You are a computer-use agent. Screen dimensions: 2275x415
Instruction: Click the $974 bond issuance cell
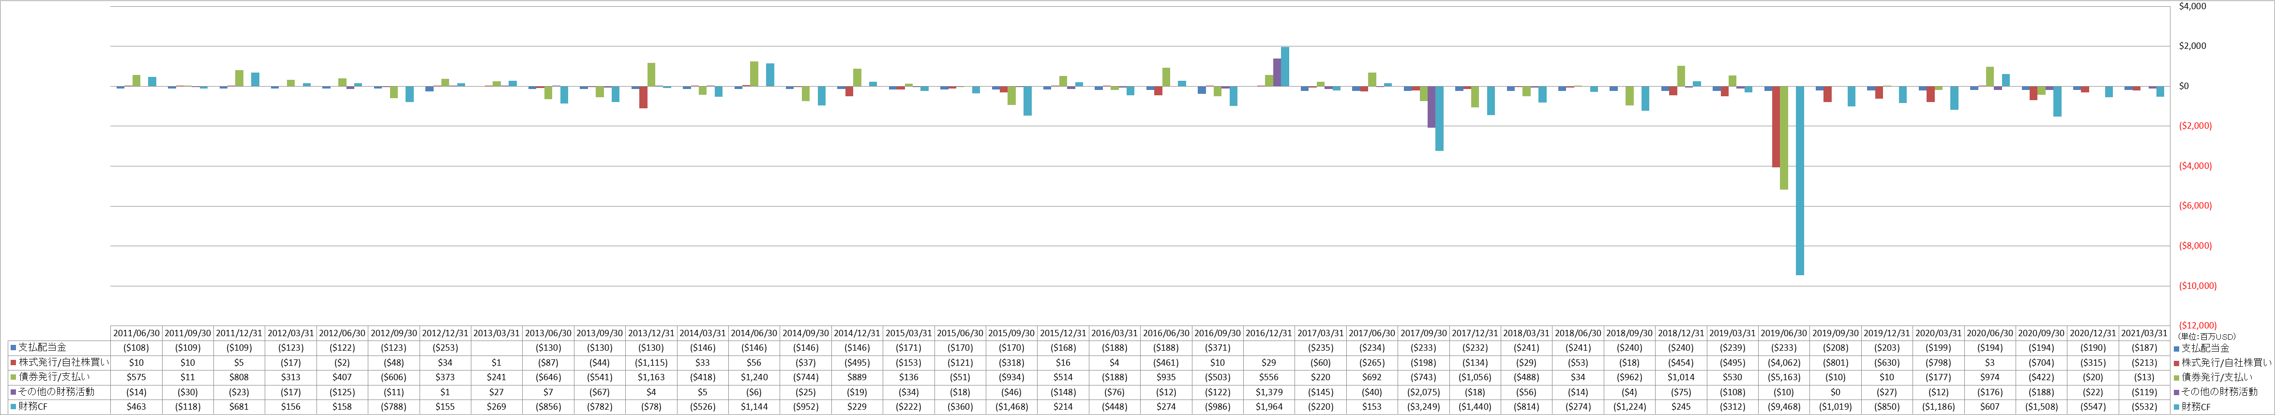click(1990, 377)
